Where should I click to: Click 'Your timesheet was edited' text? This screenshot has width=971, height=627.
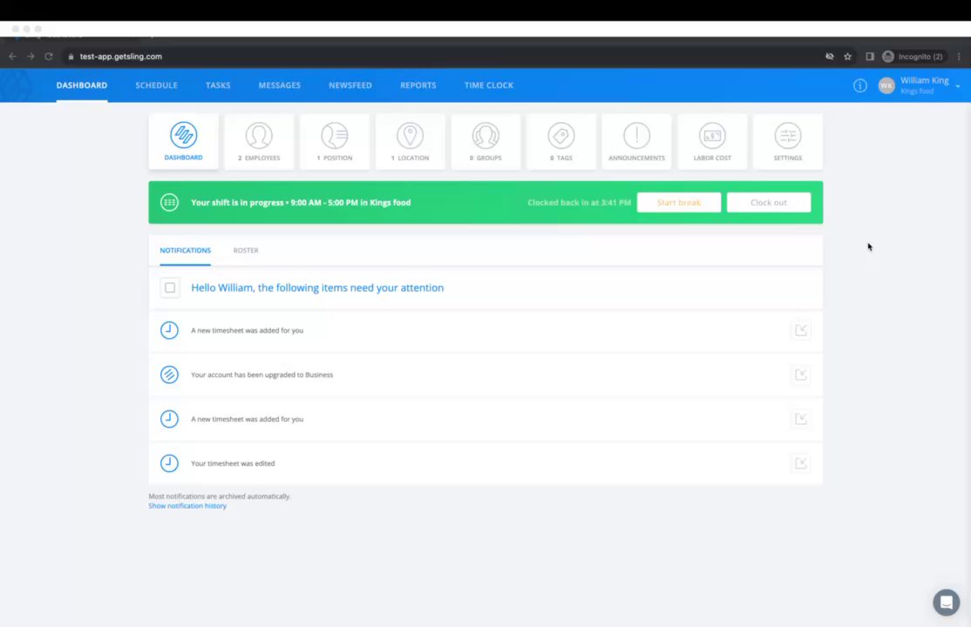click(x=233, y=463)
